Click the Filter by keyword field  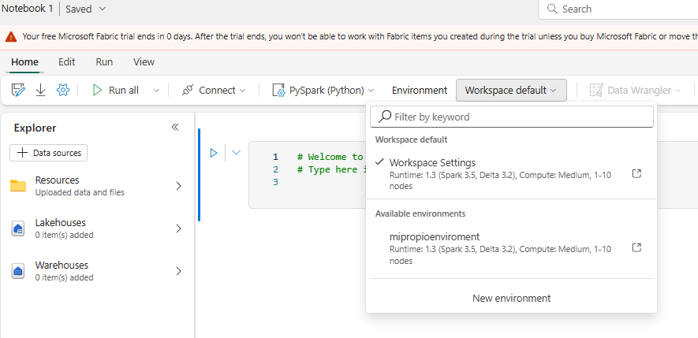click(x=512, y=117)
